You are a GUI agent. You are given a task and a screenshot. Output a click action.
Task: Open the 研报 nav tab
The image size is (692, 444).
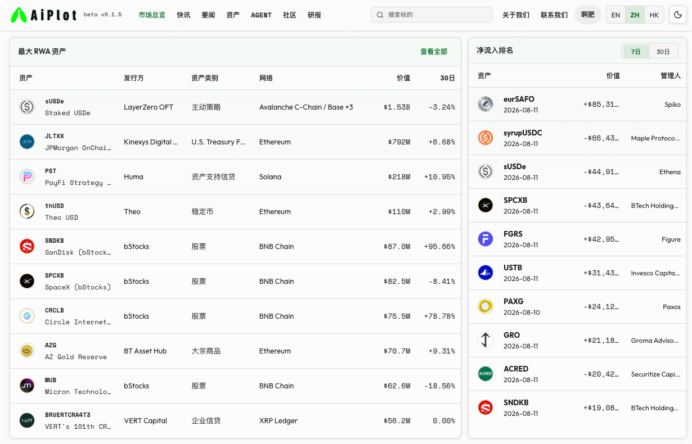coord(314,15)
